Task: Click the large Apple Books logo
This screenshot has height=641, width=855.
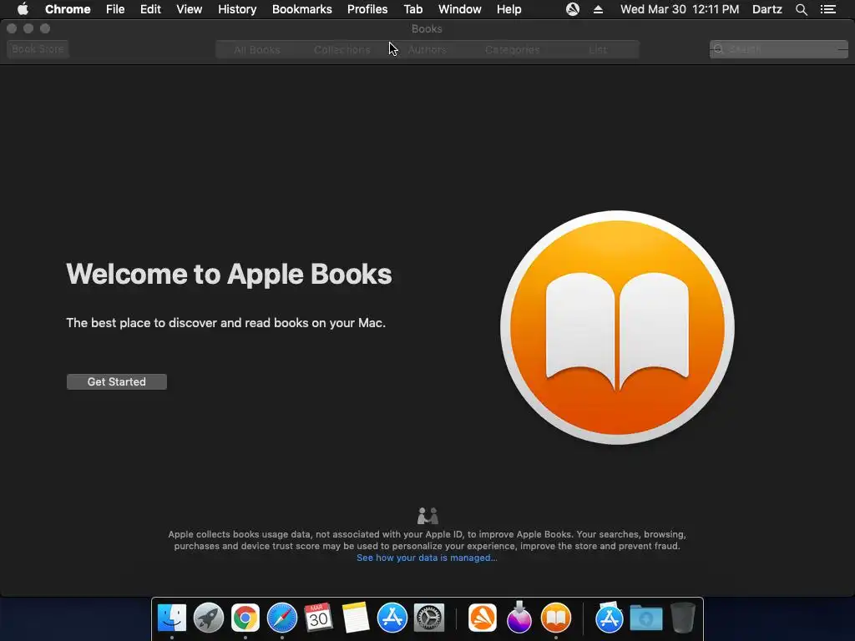Action: pyautogui.click(x=617, y=327)
